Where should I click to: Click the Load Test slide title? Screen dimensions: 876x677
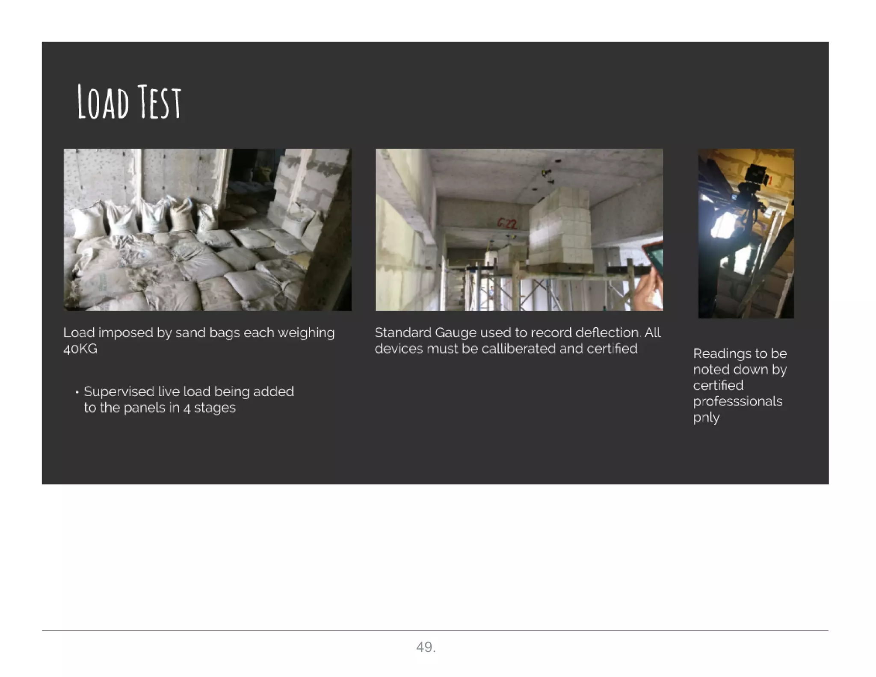click(x=129, y=102)
